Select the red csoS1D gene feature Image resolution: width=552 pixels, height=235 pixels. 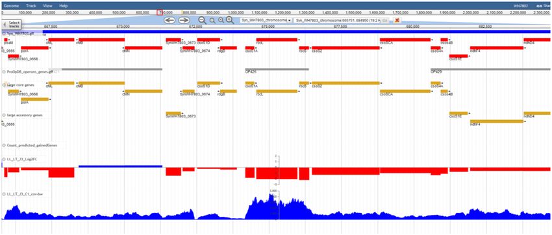tap(208, 40)
